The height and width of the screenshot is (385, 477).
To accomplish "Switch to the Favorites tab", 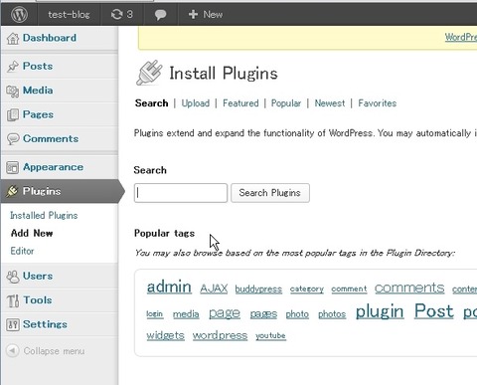I will click(x=378, y=103).
